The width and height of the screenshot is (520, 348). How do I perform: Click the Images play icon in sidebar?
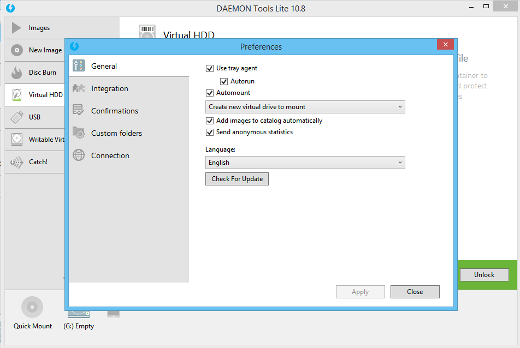pyautogui.click(x=17, y=28)
